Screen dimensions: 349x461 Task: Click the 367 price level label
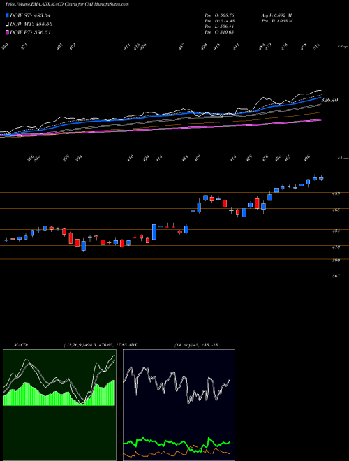(336, 276)
